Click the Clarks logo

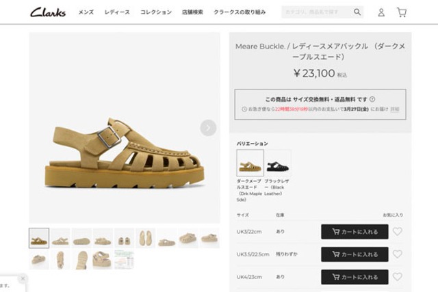pos(48,12)
